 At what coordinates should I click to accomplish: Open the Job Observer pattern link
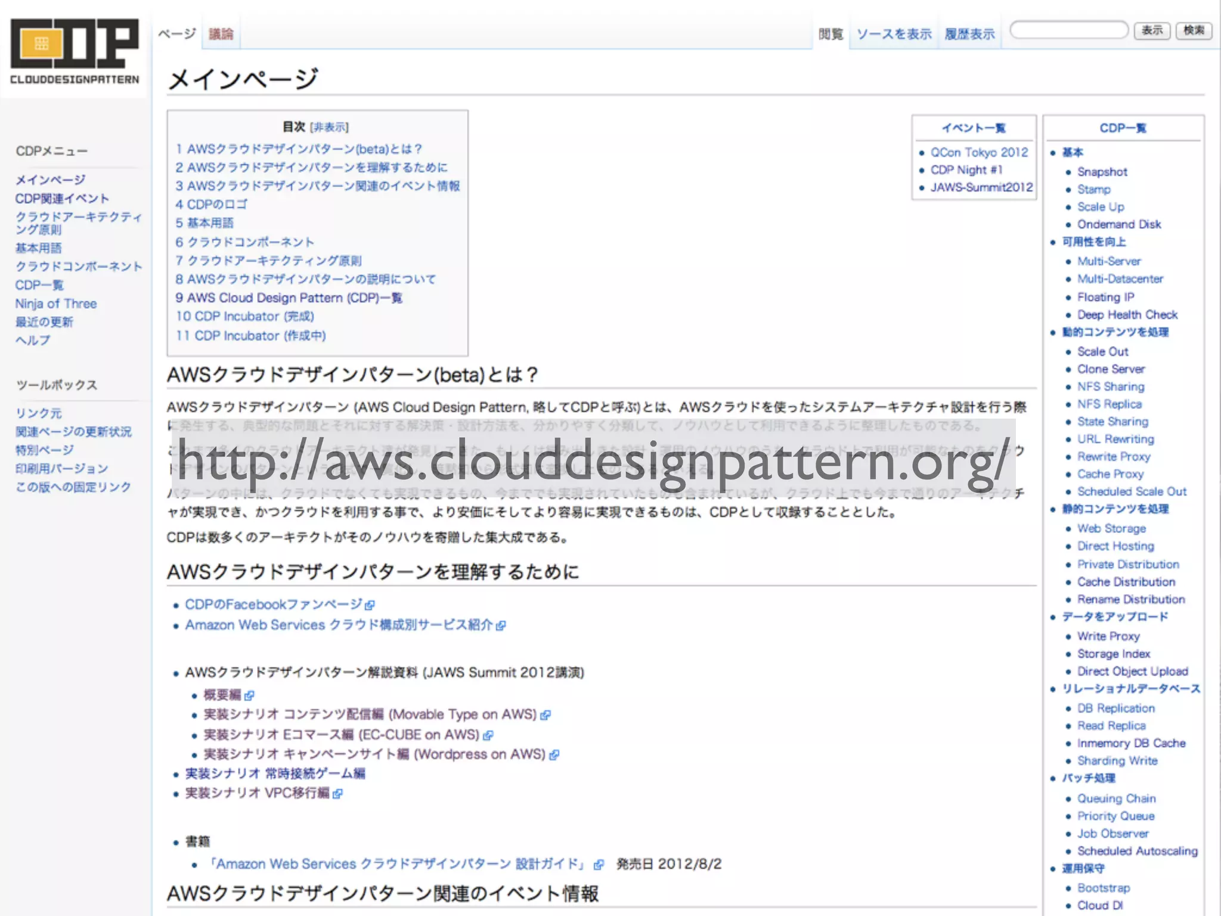tap(1113, 833)
